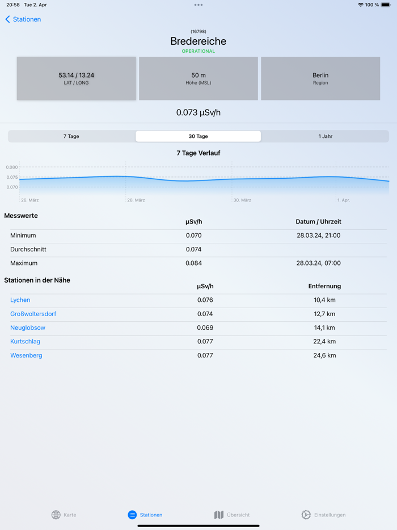Tap the 7 Tage Verlauf chart line
The width and height of the screenshot is (397, 530).
tap(204, 179)
